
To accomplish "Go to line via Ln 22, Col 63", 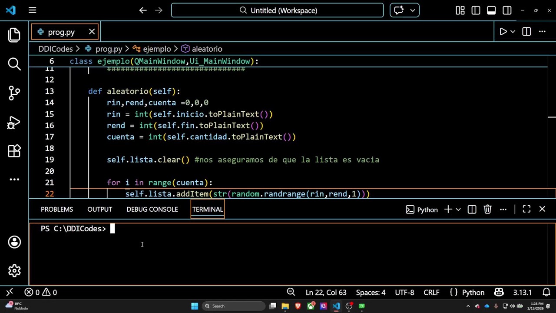I will (326, 293).
